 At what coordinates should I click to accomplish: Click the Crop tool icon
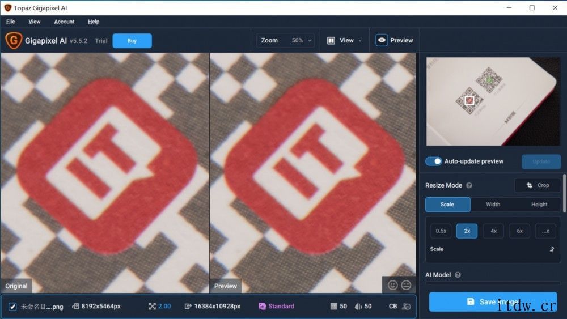click(530, 185)
